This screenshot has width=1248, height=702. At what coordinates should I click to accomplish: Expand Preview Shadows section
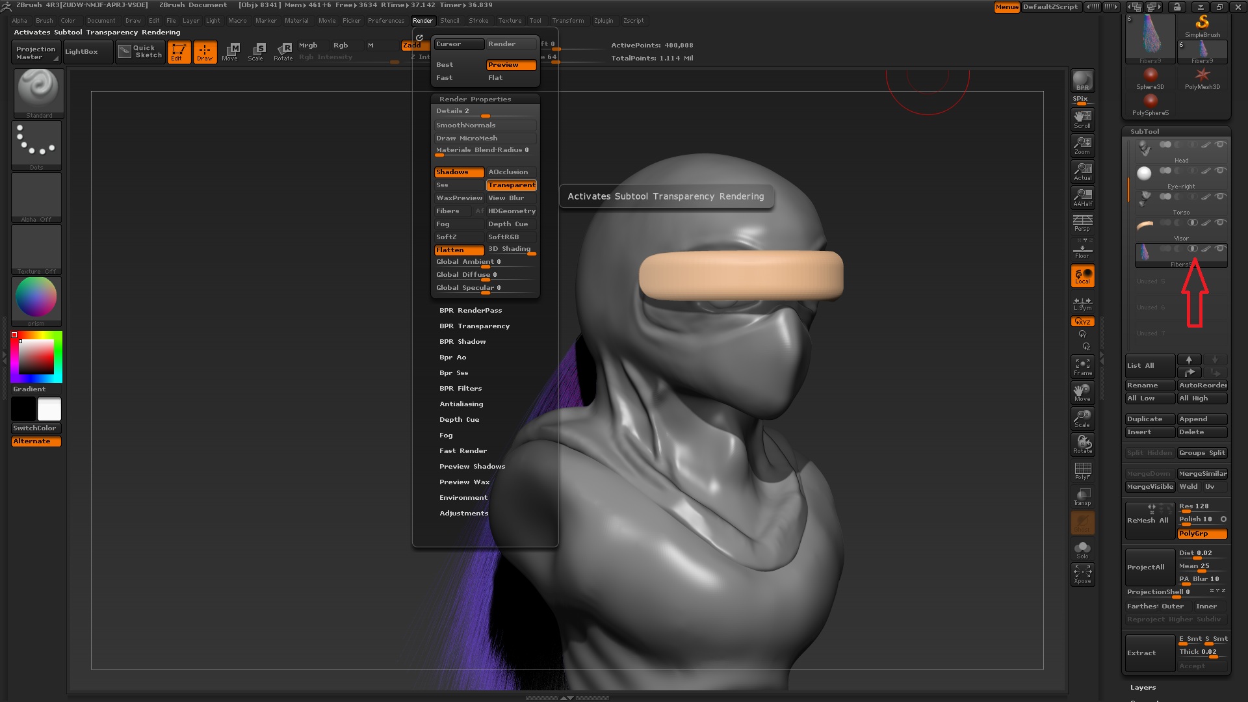(x=472, y=467)
